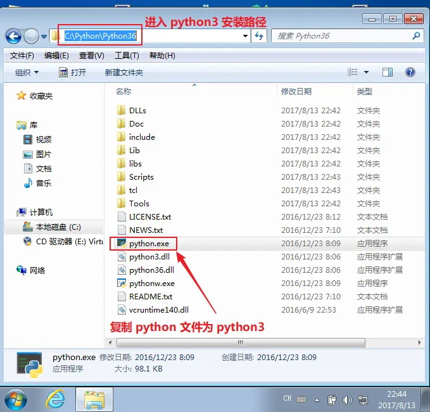Screen dimensions: 430x412
Task: Select the Lib folder icon
Action: click(121, 150)
